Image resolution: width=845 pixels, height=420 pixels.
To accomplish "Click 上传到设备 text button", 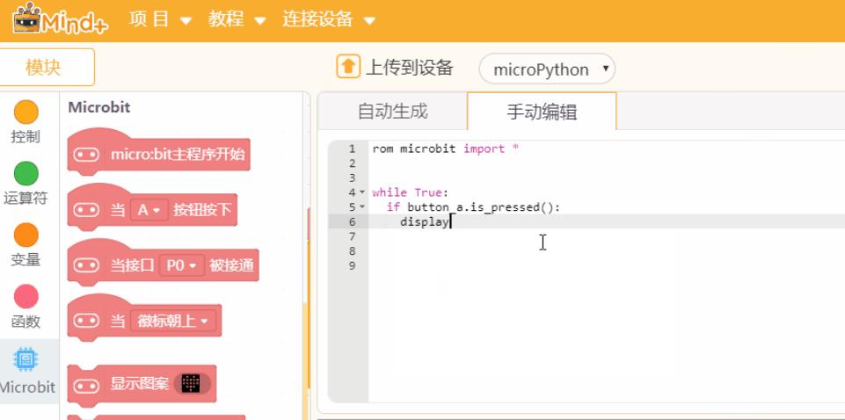I will click(410, 68).
